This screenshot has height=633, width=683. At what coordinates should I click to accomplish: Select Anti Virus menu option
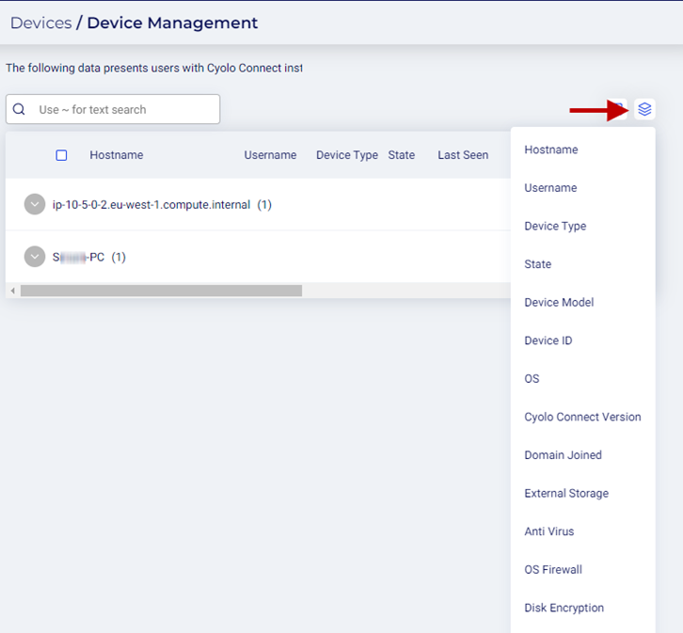click(548, 531)
